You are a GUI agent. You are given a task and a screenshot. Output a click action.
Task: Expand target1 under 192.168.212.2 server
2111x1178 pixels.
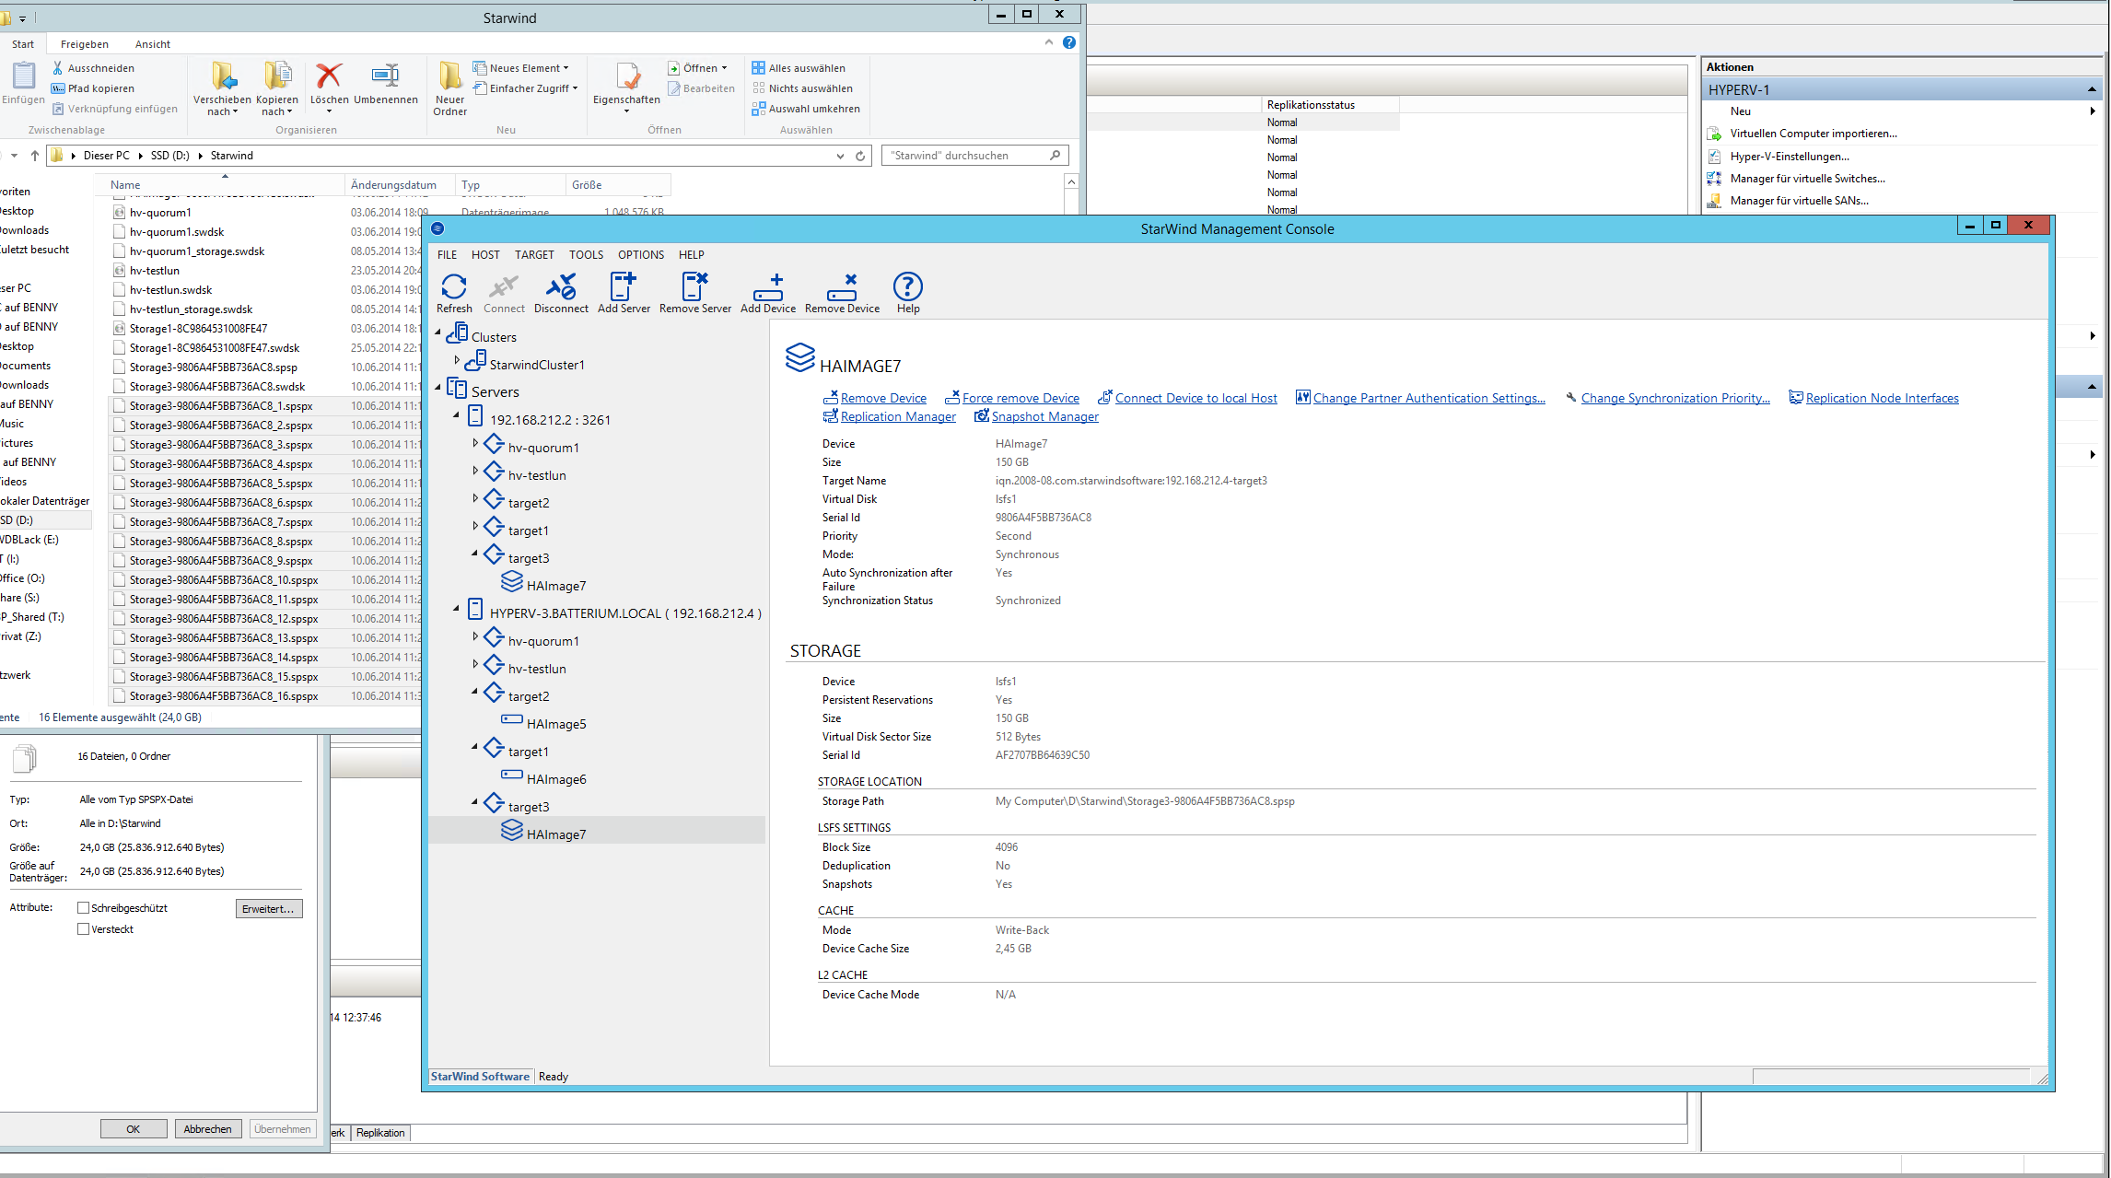click(x=475, y=526)
